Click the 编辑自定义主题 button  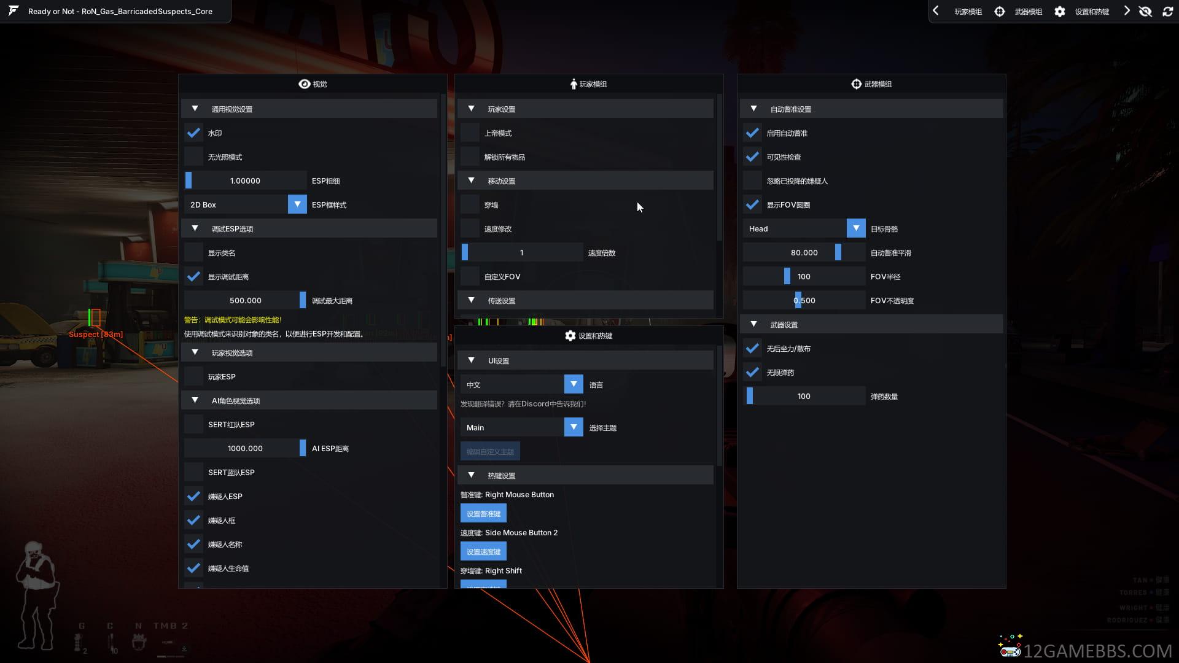[x=490, y=451]
